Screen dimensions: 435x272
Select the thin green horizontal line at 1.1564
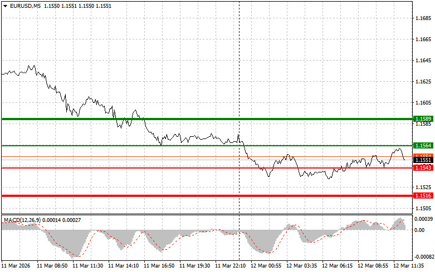pos(207,145)
